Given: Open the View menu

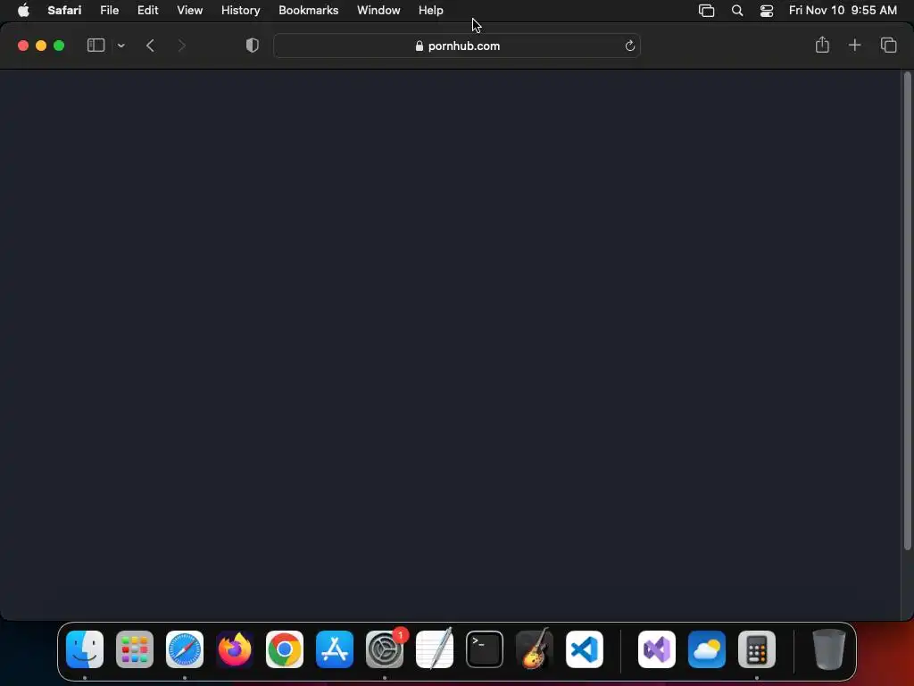Looking at the screenshot, I should 190,10.
